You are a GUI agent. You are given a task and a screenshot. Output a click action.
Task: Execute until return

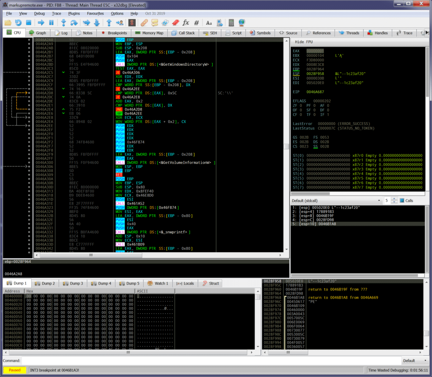pyautogui.click(x=109, y=22)
